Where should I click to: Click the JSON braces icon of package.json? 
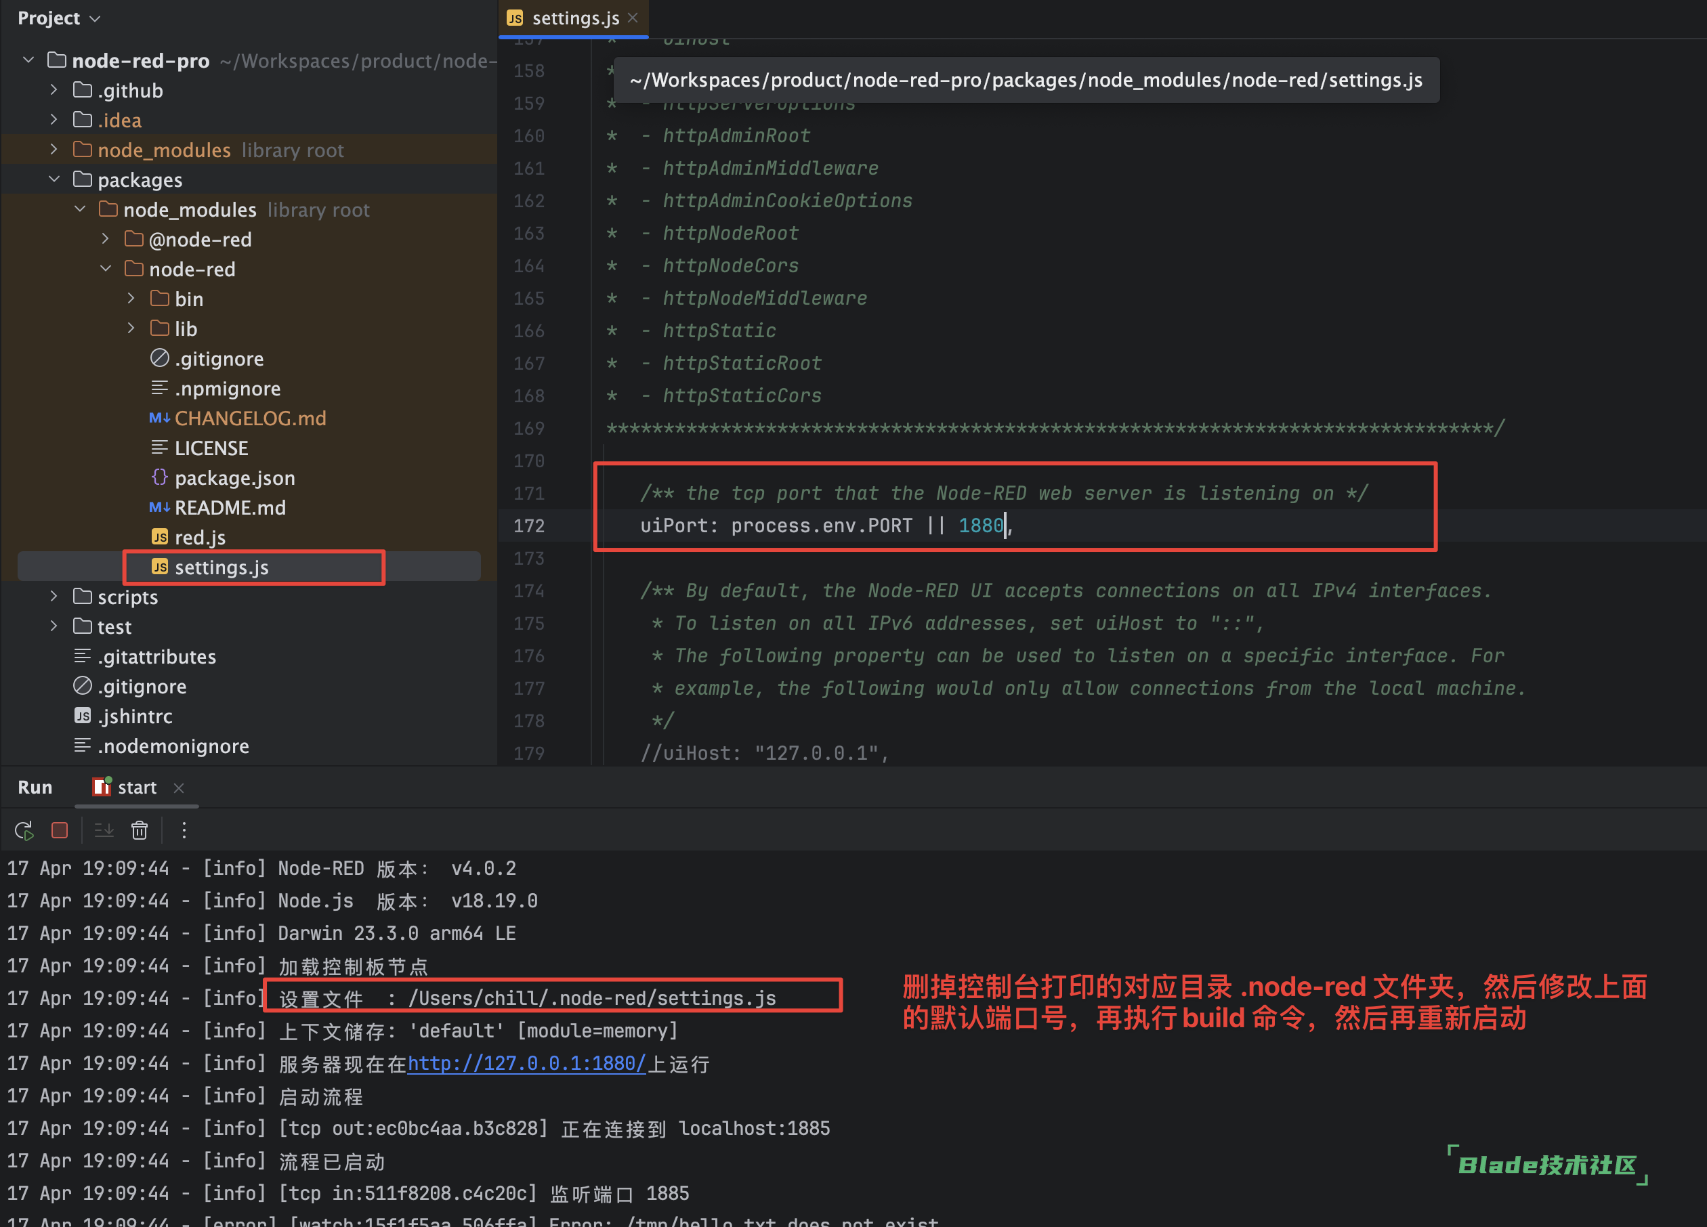(x=160, y=477)
